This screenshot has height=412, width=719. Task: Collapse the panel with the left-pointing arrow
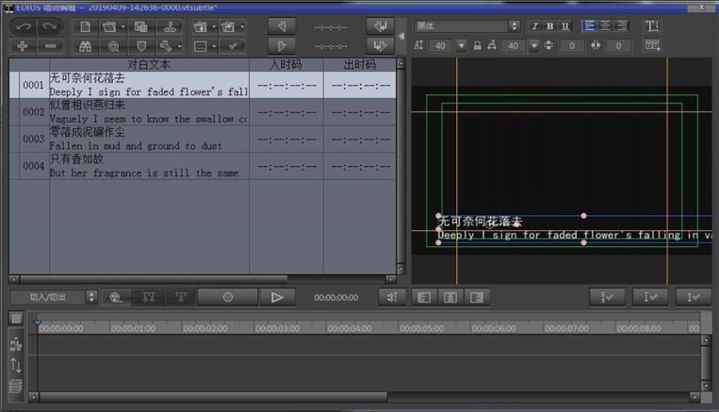(401, 36)
